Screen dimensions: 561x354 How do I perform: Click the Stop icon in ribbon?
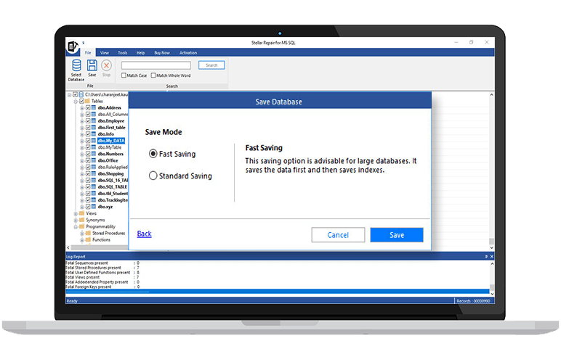106,65
